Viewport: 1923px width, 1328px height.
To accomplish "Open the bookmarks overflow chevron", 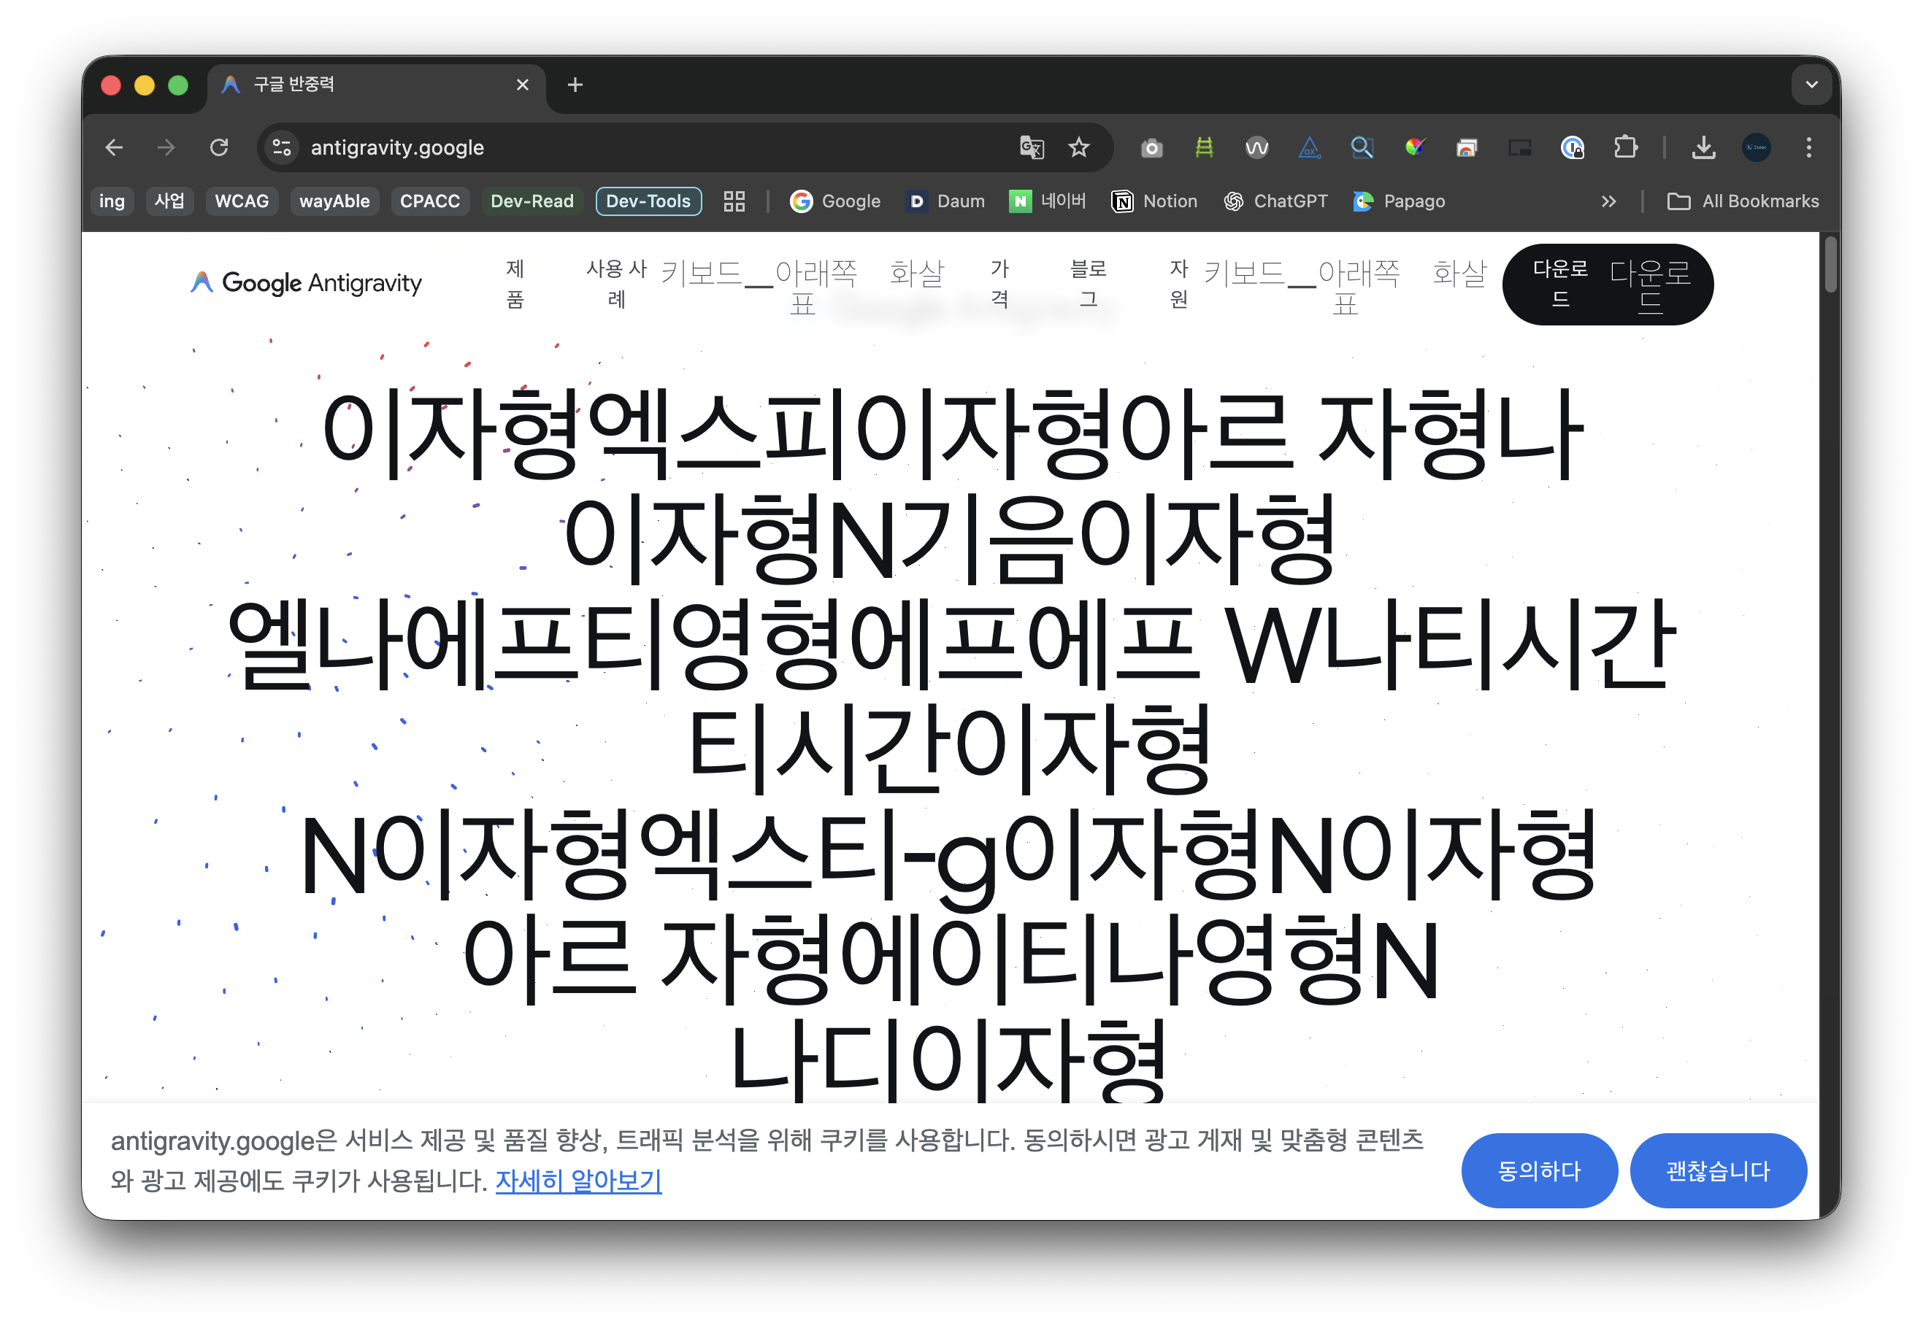I will (1608, 201).
